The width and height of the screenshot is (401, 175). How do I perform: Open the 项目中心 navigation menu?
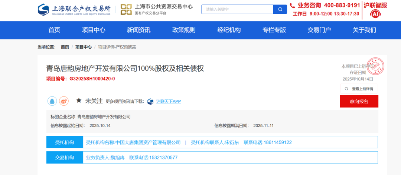[x=94, y=30]
